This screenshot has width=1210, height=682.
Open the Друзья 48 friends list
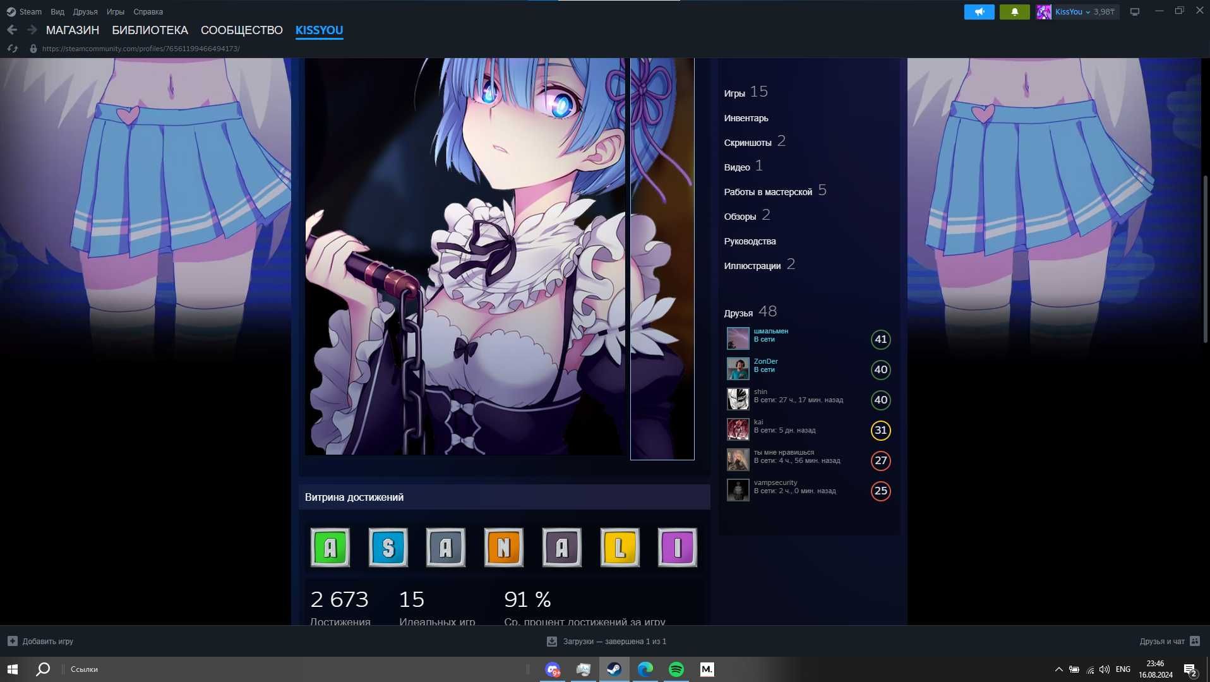pos(750,312)
